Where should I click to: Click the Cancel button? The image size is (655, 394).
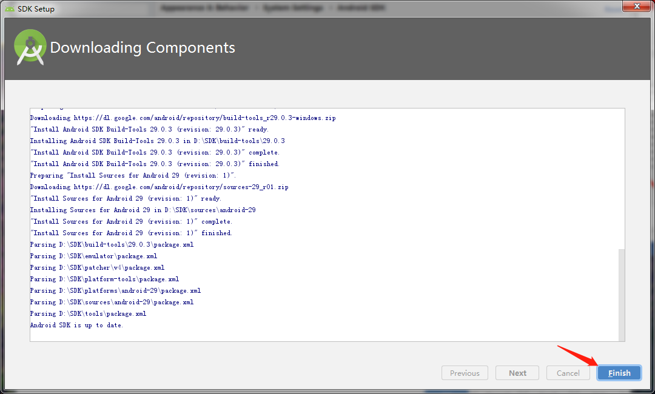(568, 373)
